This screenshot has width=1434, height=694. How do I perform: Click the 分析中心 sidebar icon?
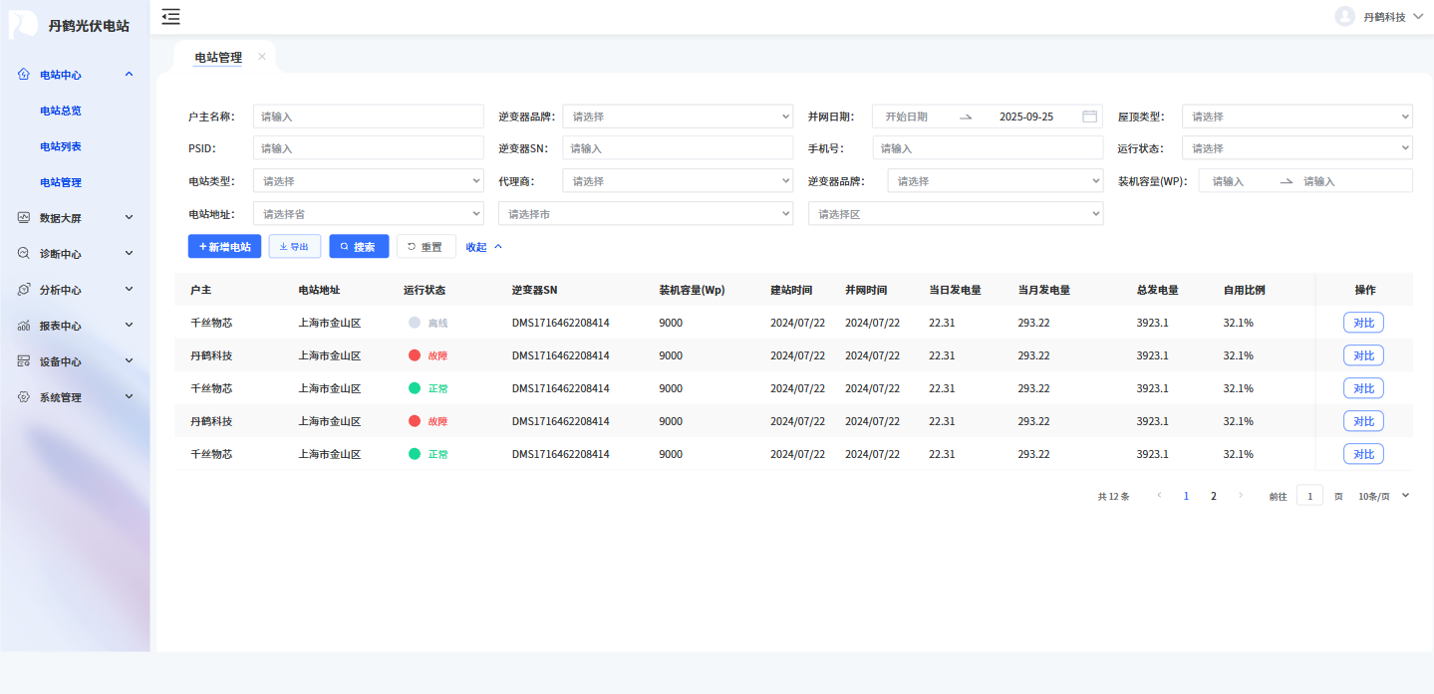24,290
